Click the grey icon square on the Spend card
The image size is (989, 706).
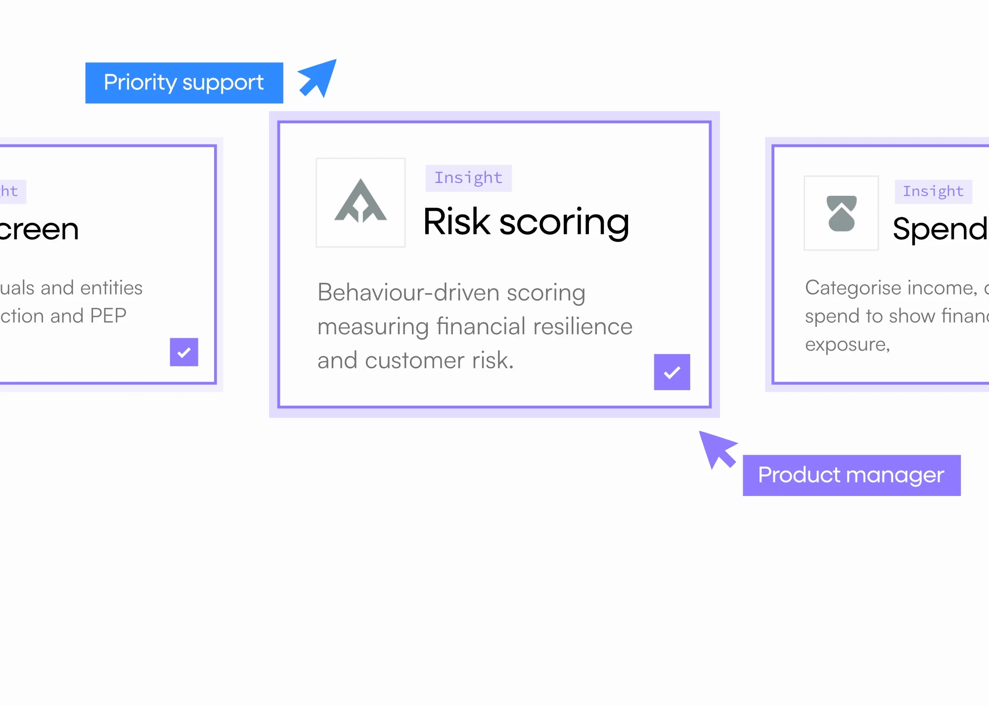pos(841,214)
